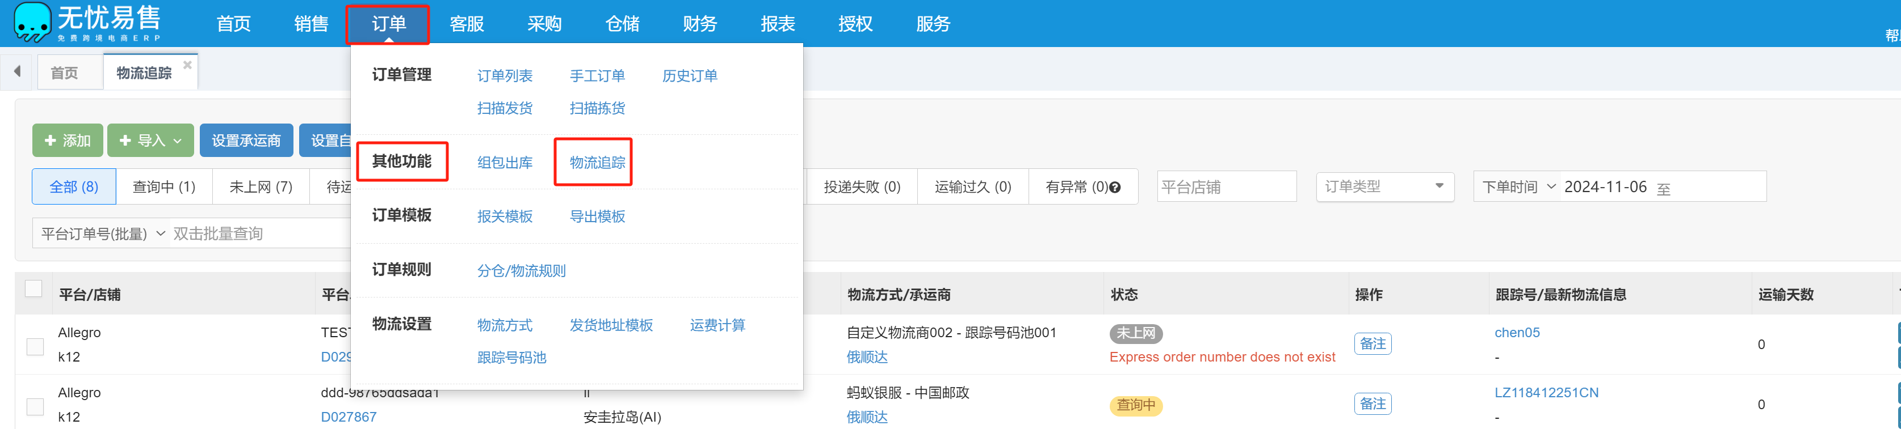Click 备注 button in first row

click(x=1372, y=344)
